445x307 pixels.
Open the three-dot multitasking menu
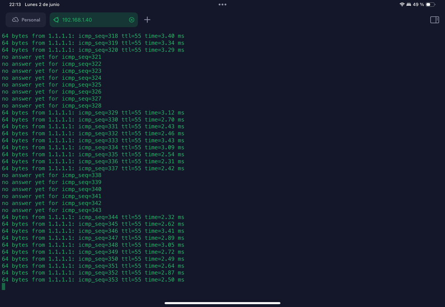(x=222, y=4)
